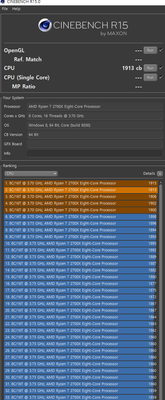This screenshot has height=400, width=165.
Task: Select top ranking entry scoring 1915
Action: point(81,183)
